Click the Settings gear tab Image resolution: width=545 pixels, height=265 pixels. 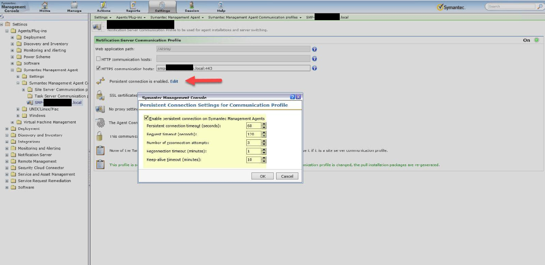coord(163,6)
